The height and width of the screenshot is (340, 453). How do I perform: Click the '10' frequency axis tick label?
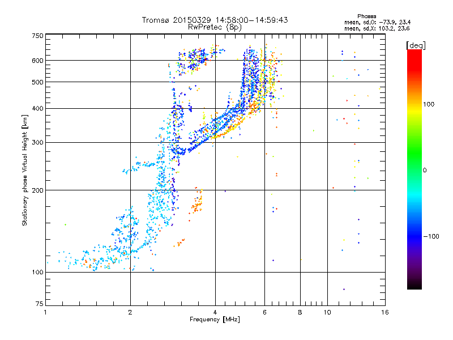click(x=327, y=312)
